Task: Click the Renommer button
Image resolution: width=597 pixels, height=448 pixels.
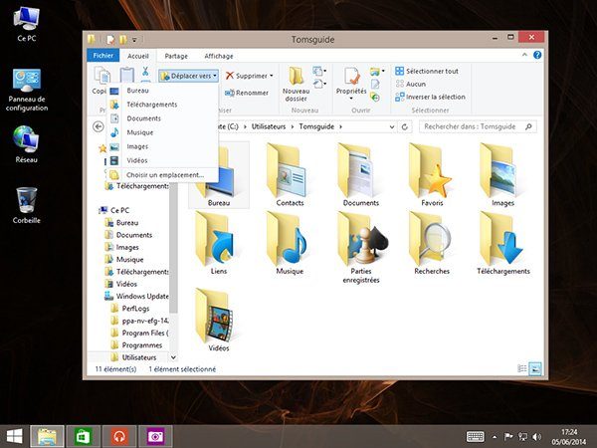Action: pos(247,93)
